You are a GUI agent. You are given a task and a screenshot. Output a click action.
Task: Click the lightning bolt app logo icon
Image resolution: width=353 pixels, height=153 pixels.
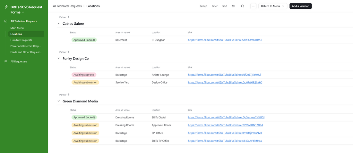click(x=6, y=7)
